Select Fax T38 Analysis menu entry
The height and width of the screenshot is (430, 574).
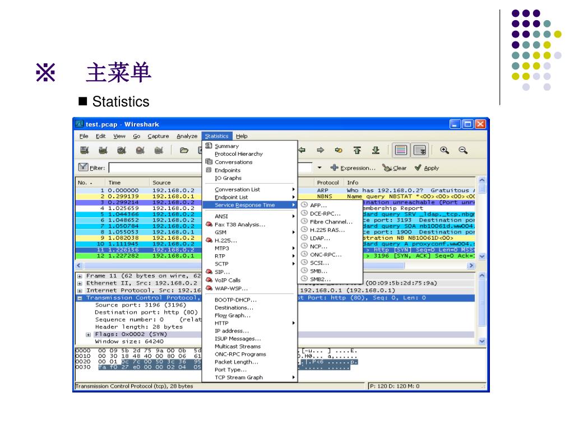(249, 224)
